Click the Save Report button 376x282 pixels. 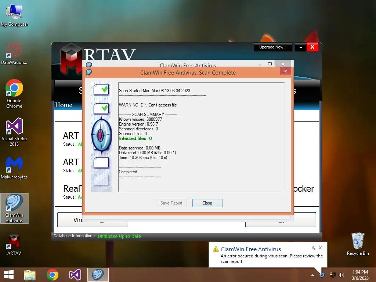(171, 203)
